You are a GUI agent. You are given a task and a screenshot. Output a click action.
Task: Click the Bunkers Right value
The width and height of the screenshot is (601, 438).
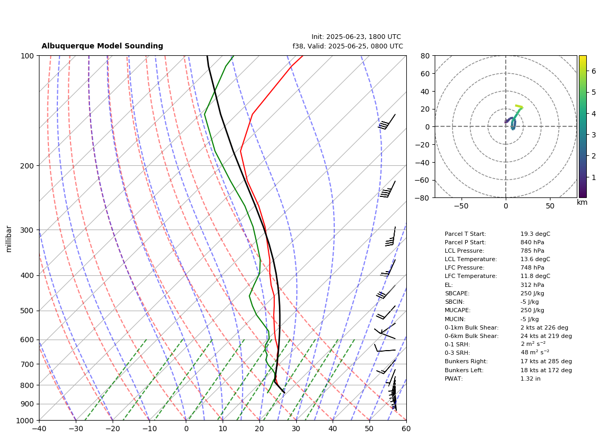(546, 361)
